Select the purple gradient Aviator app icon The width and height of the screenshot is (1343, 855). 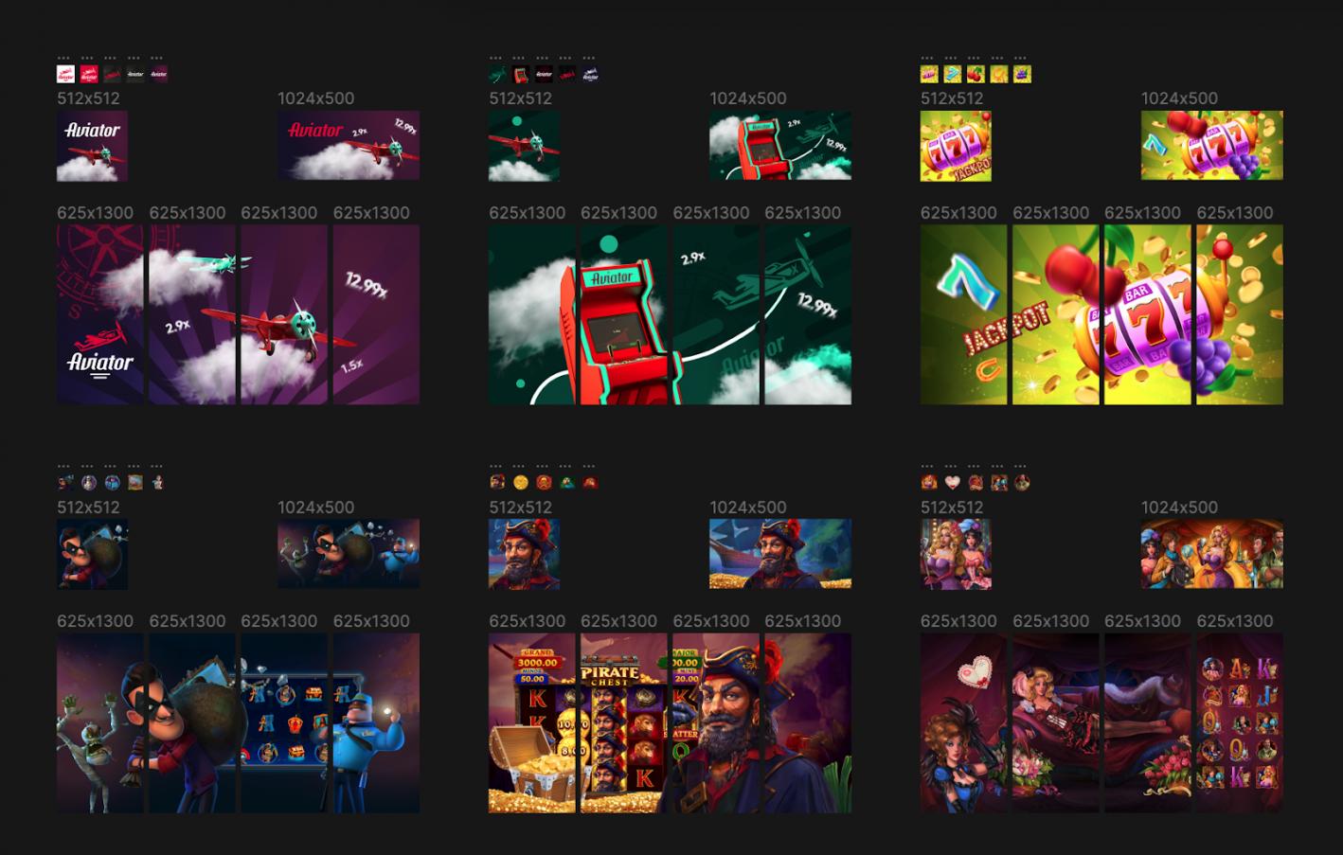pyautogui.click(x=158, y=74)
